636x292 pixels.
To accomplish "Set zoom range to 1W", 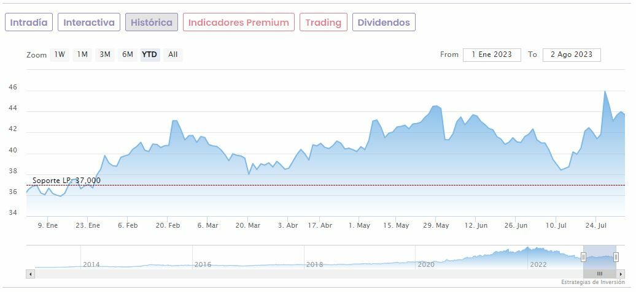I will point(60,54).
